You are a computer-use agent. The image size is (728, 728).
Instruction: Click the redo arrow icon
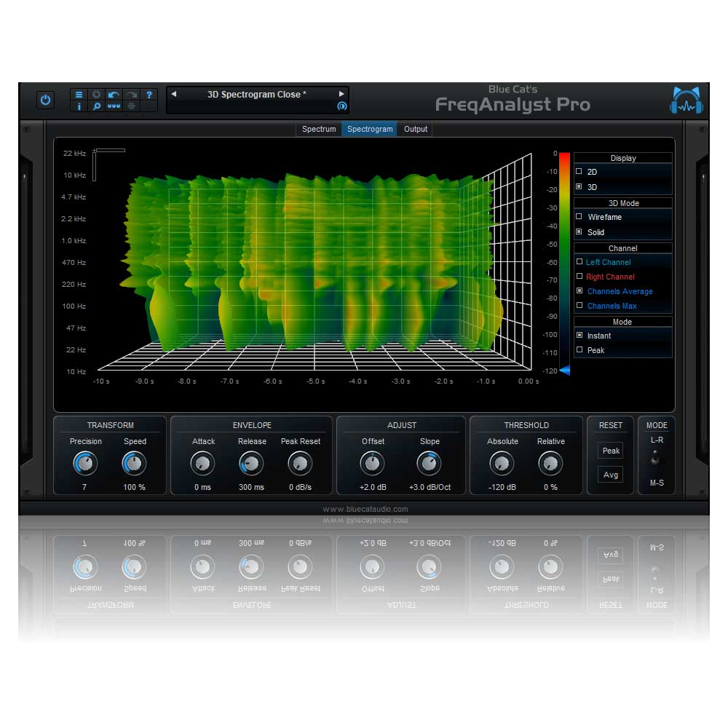tap(131, 94)
